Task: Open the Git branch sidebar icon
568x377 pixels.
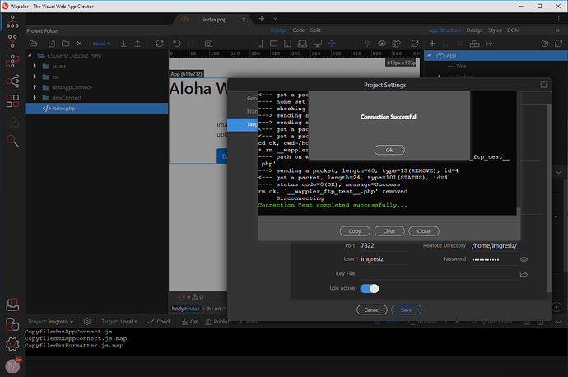Action: (12, 41)
